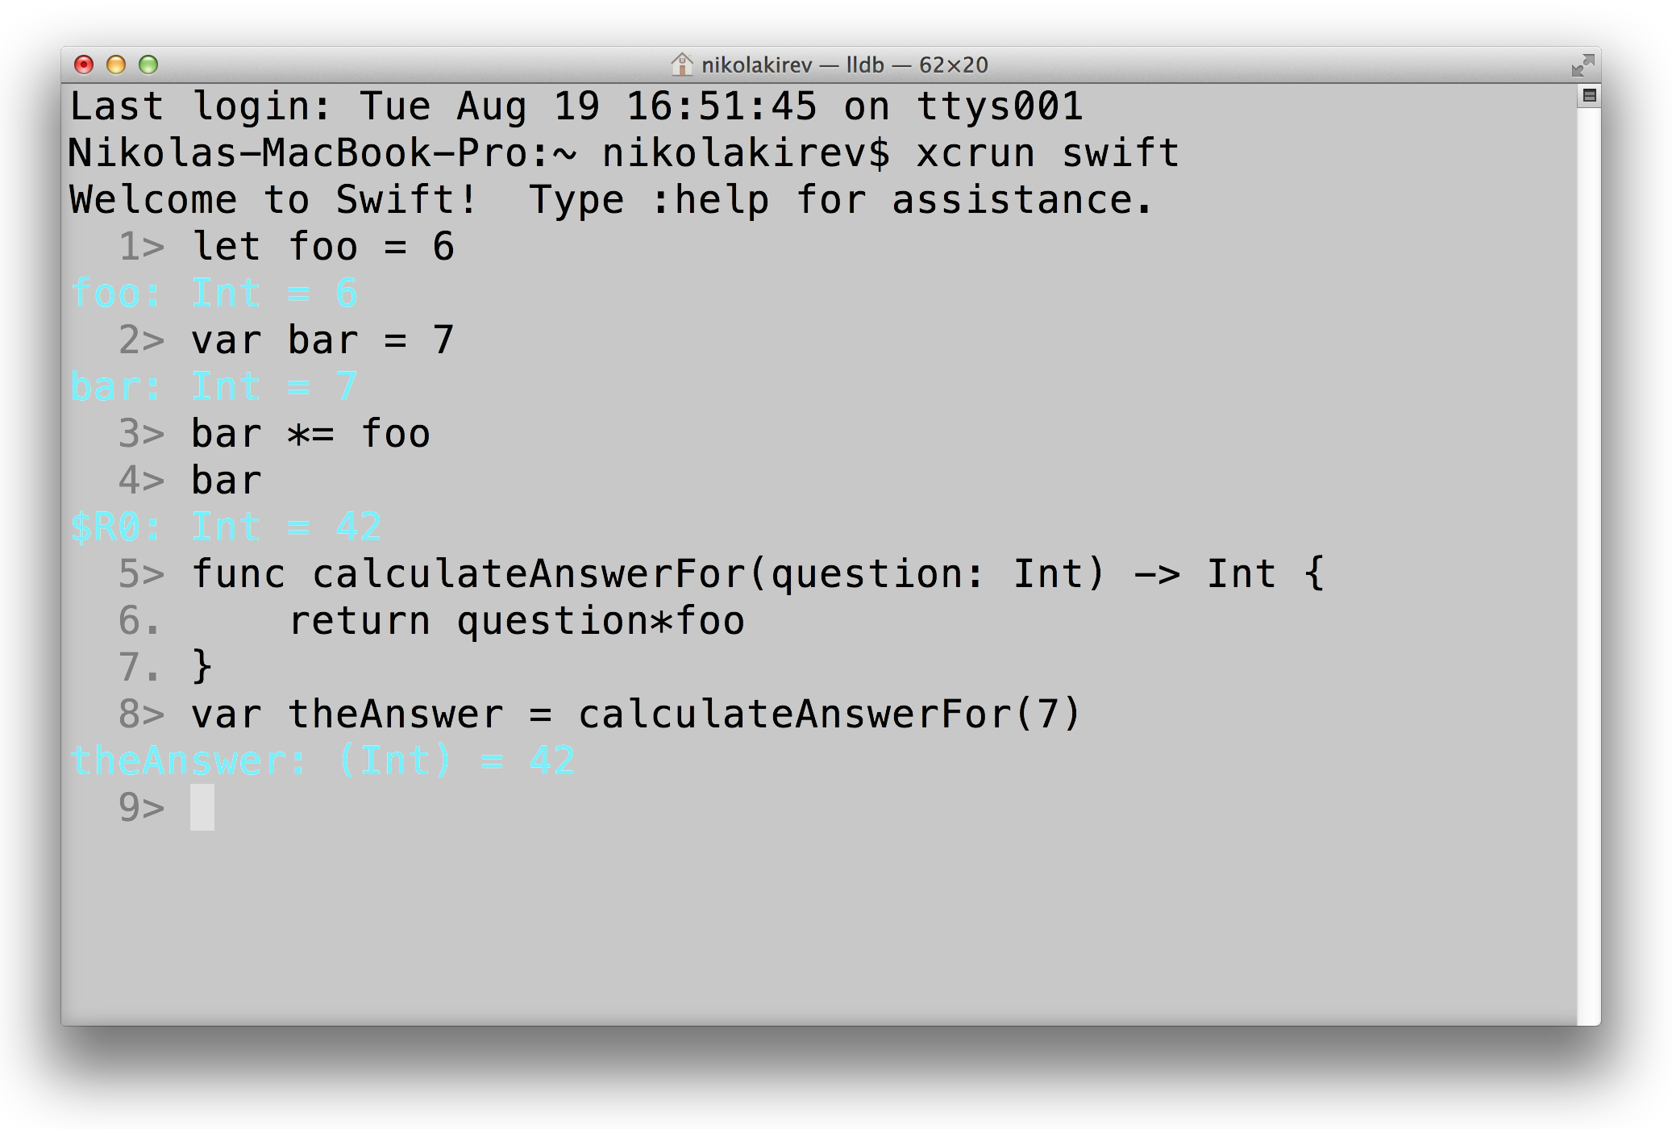Viewport: 1672px width, 1129px height.
Task: Click the split pane icon above scrollbar
Action: pyautogui.click(x=1589, y=95)
